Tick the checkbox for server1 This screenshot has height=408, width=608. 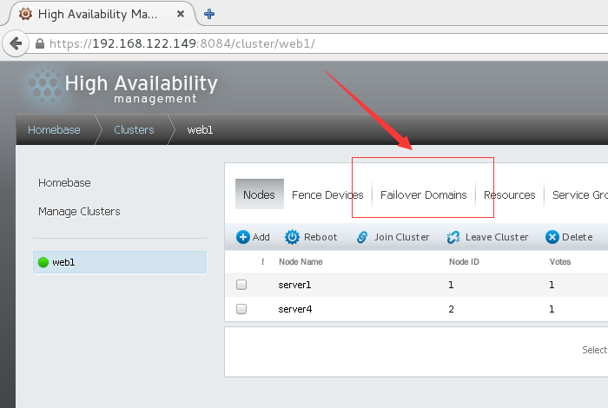241,285
